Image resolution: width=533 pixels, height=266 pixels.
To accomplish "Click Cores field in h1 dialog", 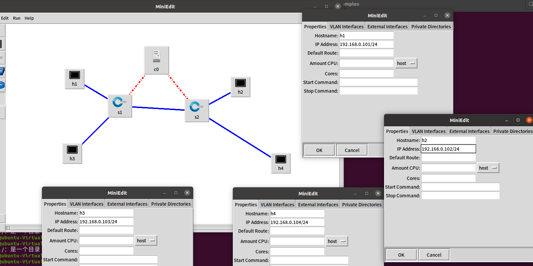I will coord(366,74).
